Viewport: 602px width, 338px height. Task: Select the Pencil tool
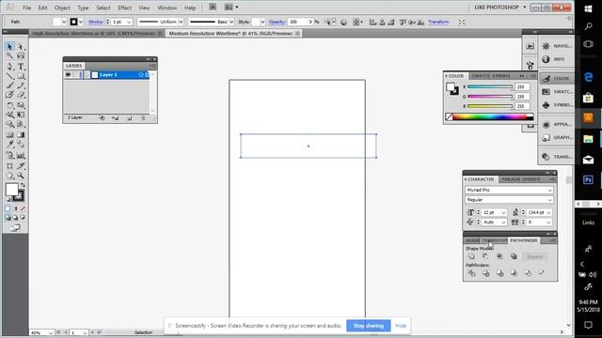point(21,85)
